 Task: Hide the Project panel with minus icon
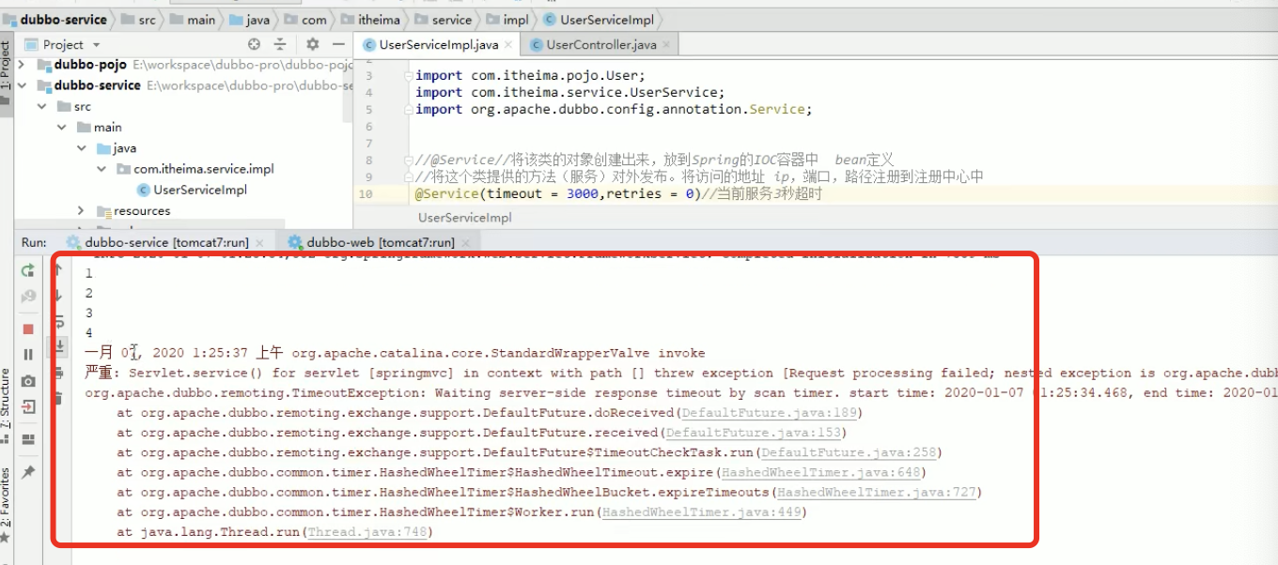[339, 44]
